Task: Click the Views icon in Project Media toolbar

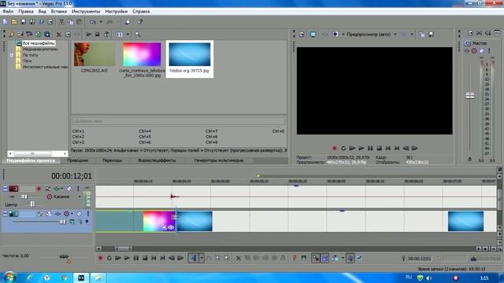Action: [120, 35]
